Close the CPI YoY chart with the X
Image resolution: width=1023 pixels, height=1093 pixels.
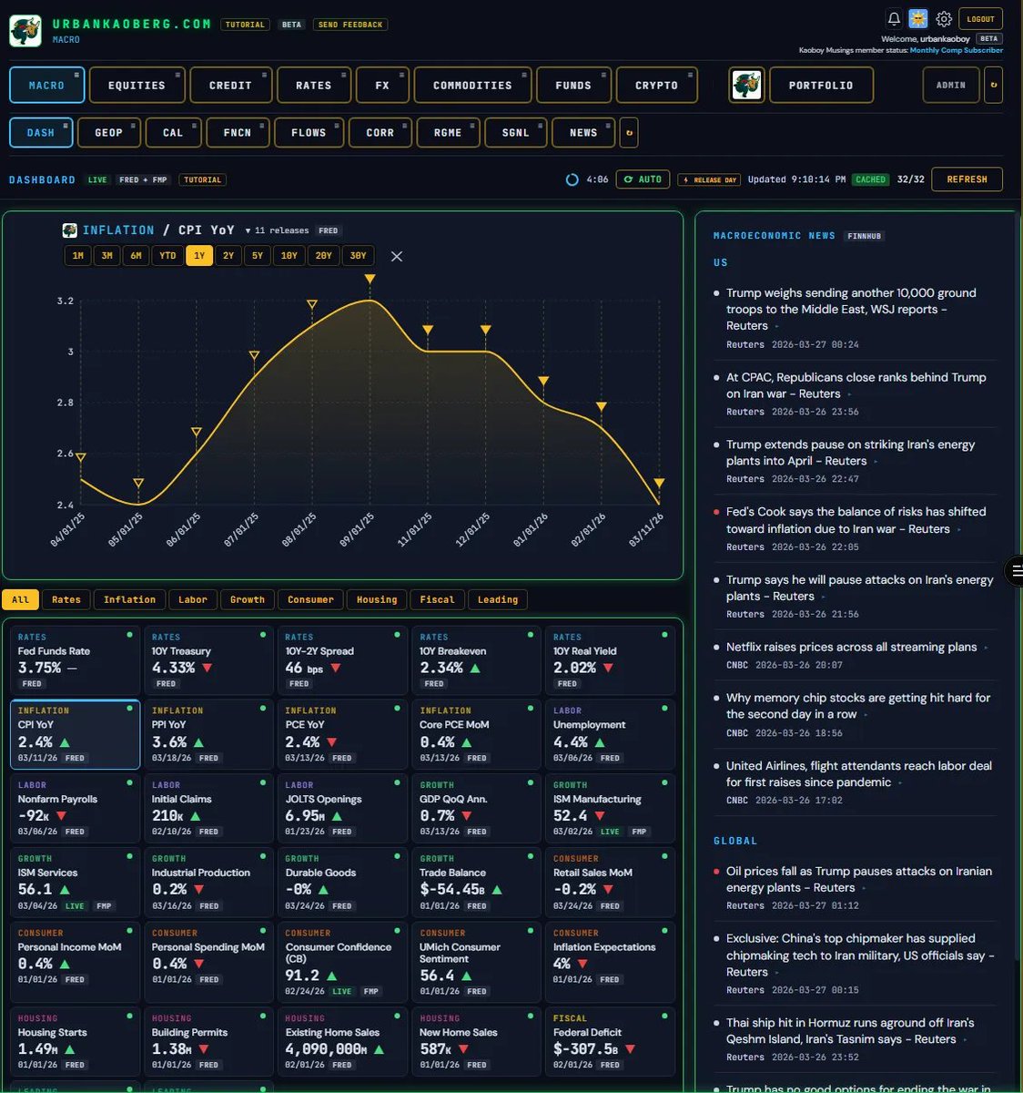coord(397,256)
